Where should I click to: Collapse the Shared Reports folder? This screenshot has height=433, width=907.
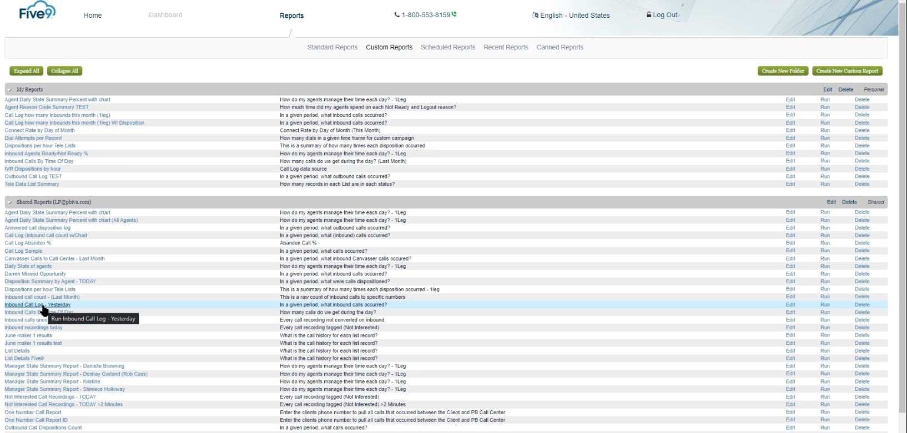click(x=10, y=202)
